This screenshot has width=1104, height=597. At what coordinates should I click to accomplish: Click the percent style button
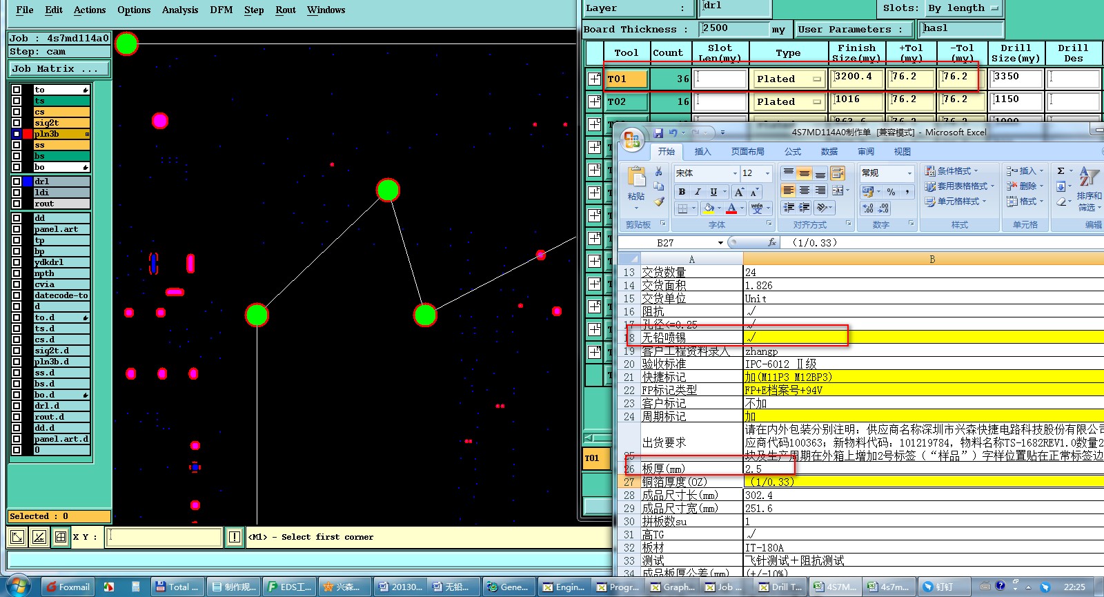[x=891, y=192]
